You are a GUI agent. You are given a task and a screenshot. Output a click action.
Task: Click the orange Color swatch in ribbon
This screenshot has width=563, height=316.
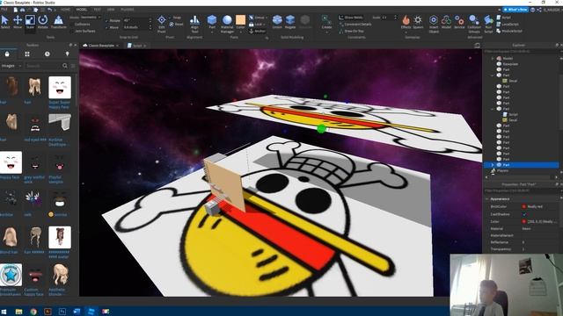pyautogui.click(x=240, y=20)
